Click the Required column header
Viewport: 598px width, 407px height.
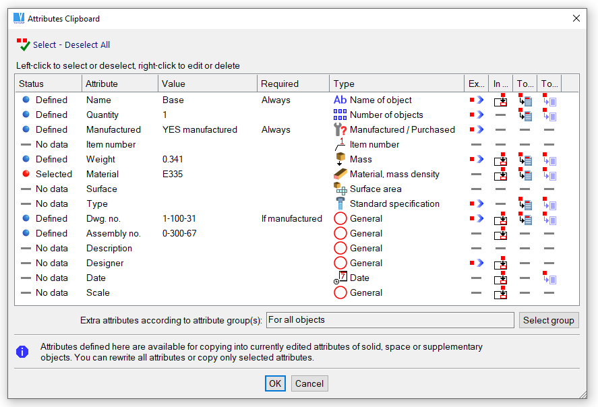click(x=279, y=84)
